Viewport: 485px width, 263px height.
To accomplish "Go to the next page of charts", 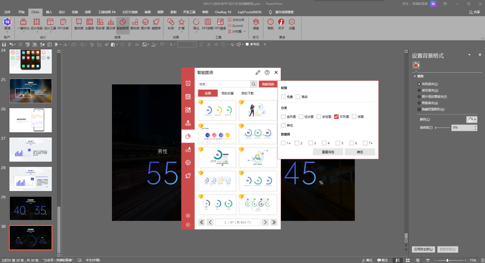I will pyautogui.click(x=265, y=222).
